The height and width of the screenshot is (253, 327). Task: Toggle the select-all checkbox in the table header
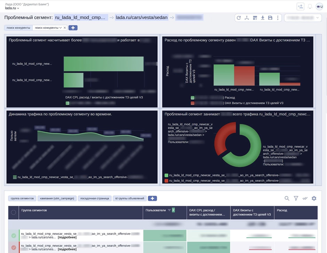[x=14, y=212]
